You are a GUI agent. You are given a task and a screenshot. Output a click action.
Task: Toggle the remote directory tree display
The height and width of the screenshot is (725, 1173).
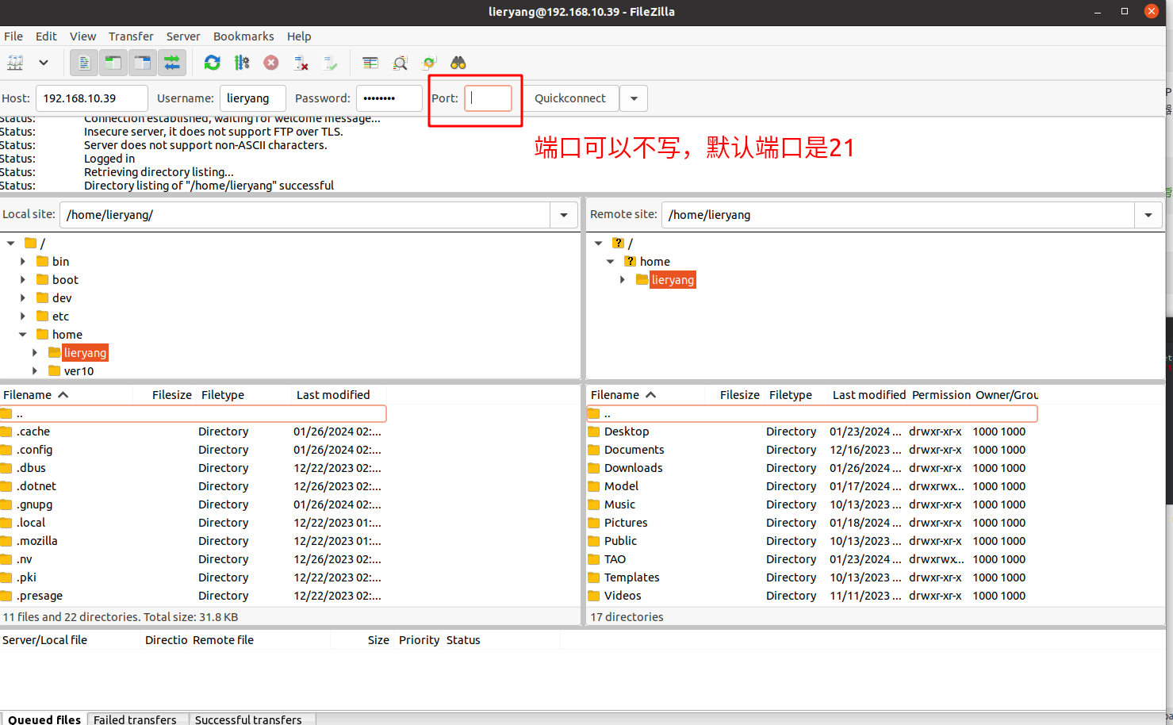[x=143, y=63]
